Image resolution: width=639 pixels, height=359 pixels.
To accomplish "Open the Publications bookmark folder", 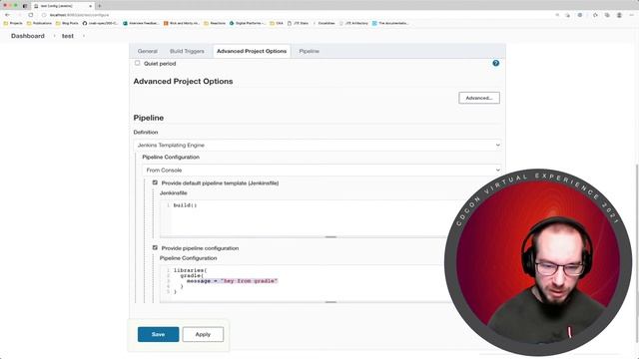I will point(39,23).
